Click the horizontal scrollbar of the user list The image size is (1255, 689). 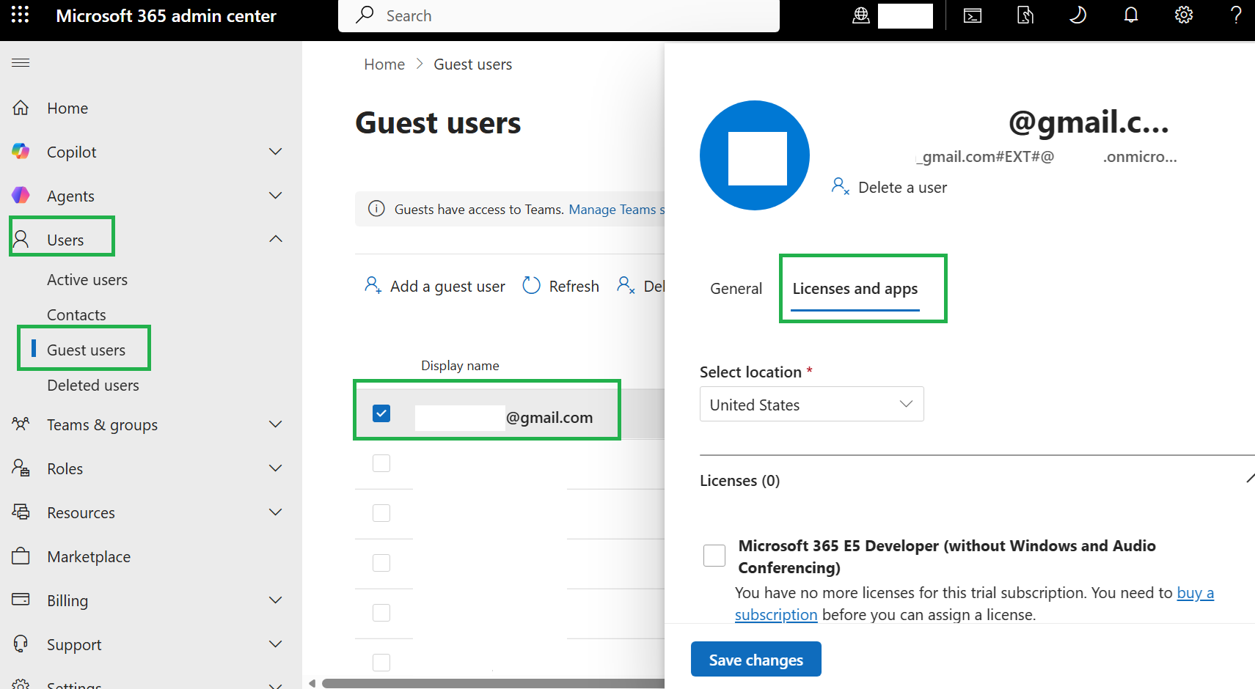coord(493,684)
